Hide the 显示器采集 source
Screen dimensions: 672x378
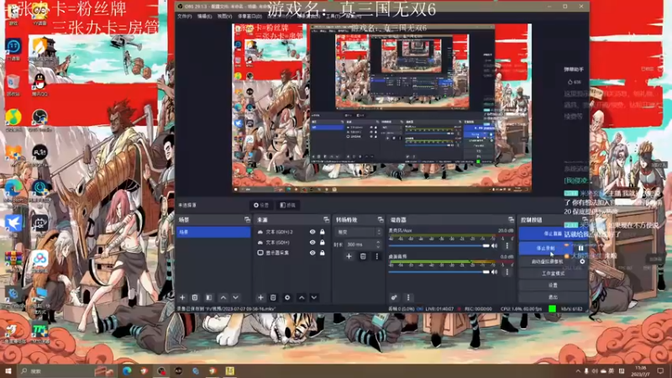coord(312,253)
